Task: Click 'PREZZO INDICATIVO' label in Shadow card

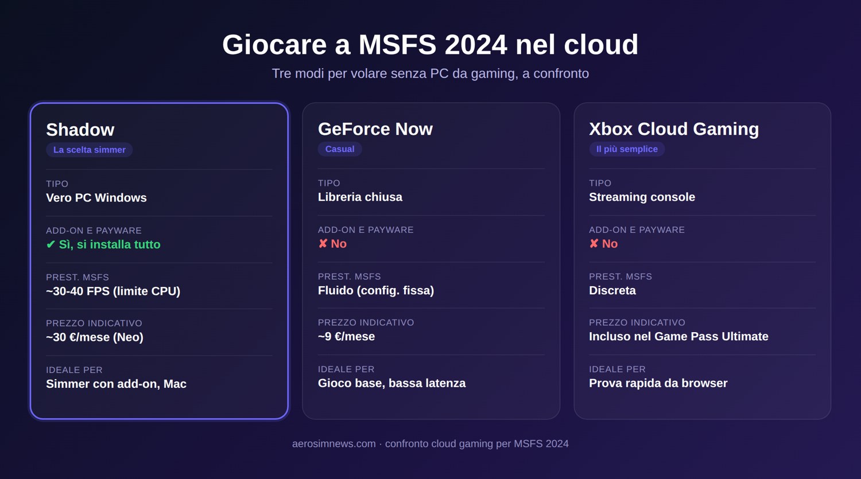Action: point(94,324)
